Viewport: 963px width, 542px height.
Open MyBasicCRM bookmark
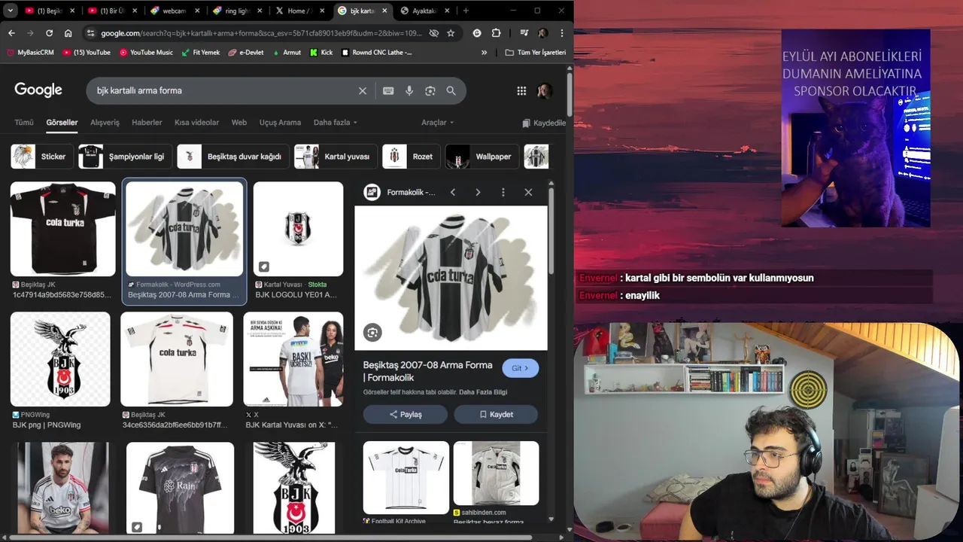click(30, 53)
